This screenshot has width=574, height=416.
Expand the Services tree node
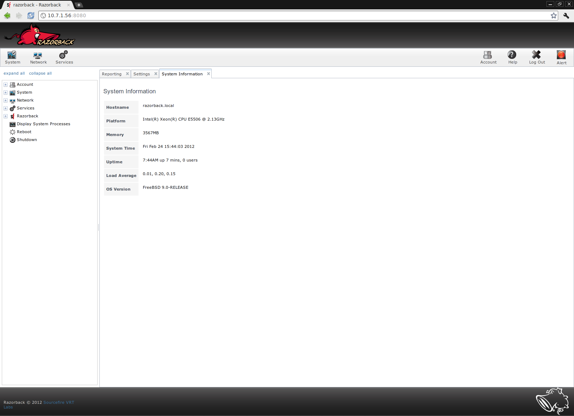click(5, 108)
